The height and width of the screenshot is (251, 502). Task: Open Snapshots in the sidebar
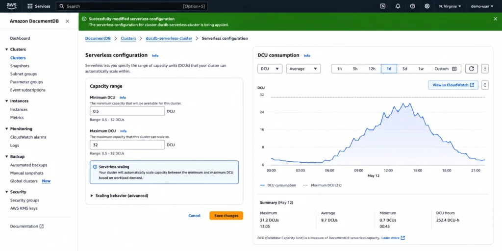tap(20, 66)
